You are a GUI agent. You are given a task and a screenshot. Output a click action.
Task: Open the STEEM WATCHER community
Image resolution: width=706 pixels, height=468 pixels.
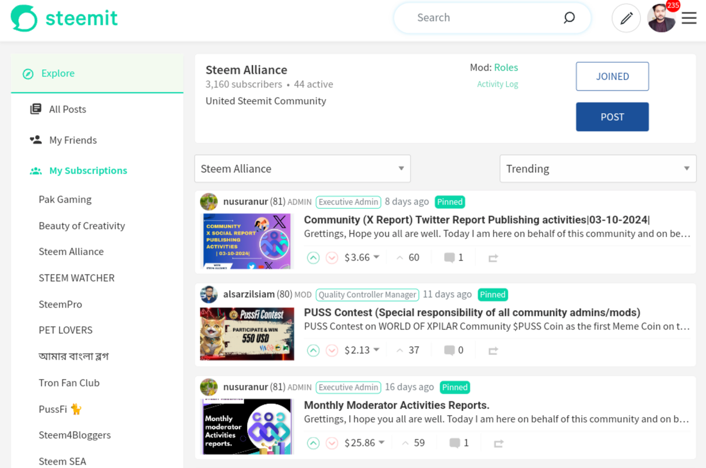pyautogui.click(x=77, y=278)
